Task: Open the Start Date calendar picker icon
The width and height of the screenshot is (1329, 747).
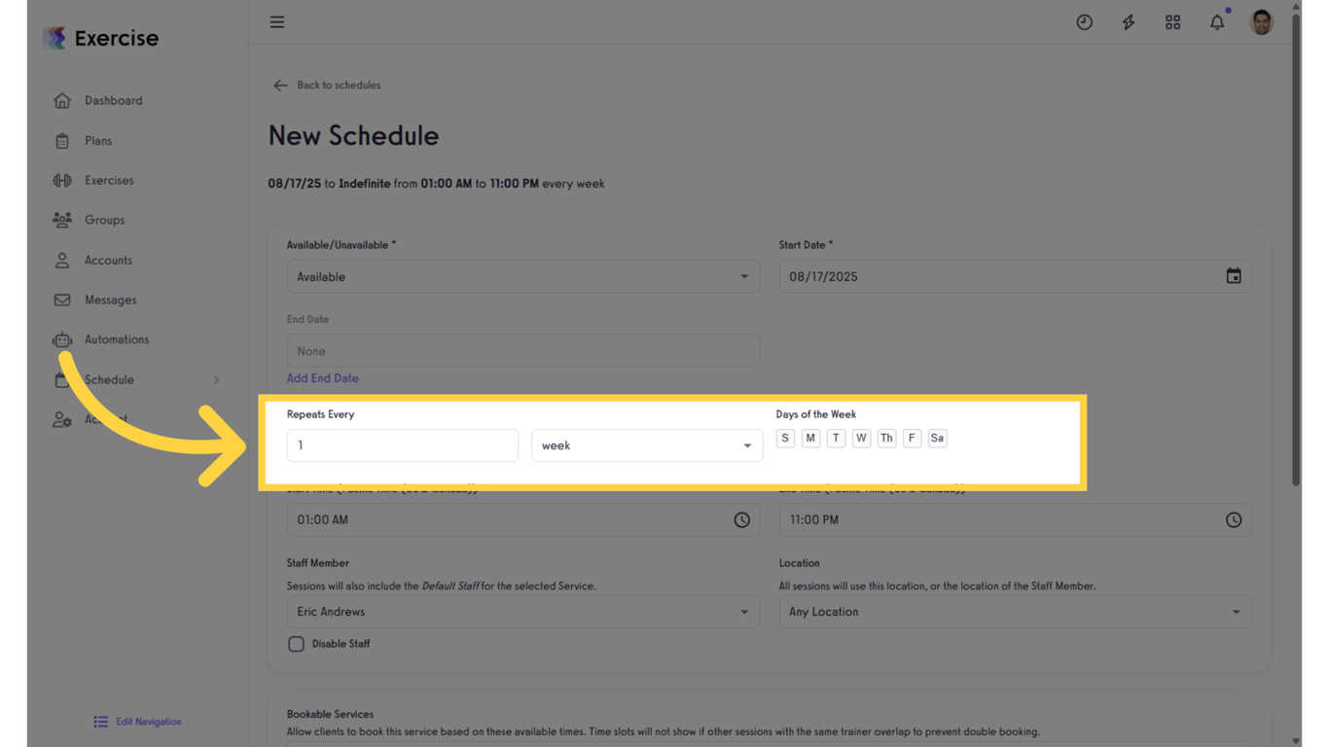Action: [1234, 276]
